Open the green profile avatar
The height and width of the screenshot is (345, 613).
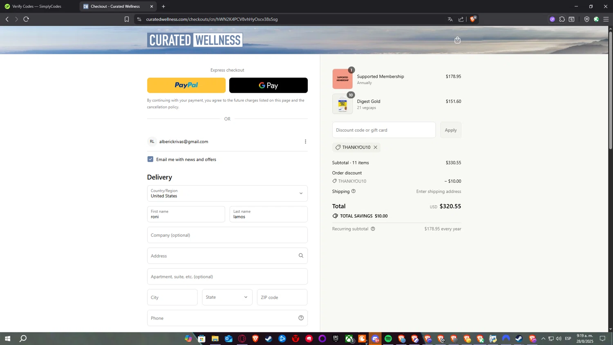pyautogui.click(x=596, y=19)
